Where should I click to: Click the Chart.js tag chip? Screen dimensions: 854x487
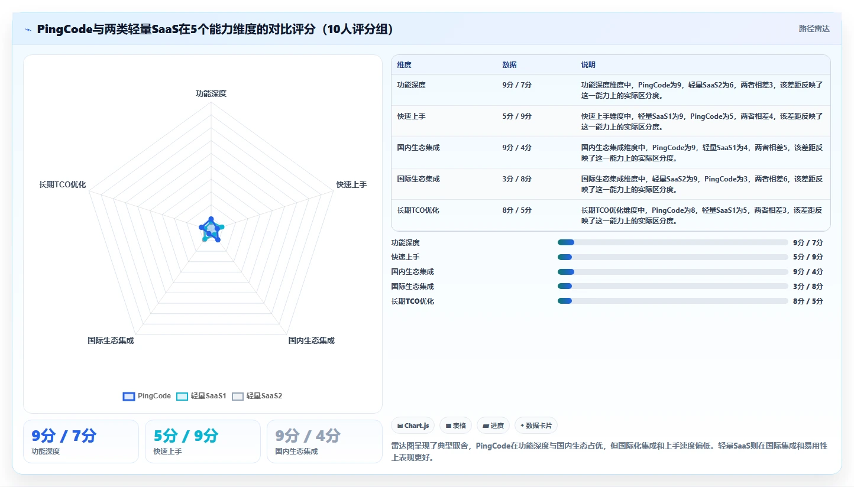(x=413, y=426)
